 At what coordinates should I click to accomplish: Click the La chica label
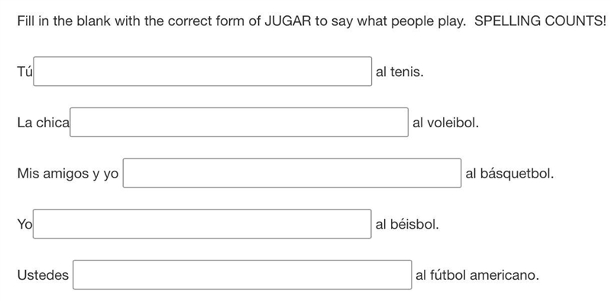(44, 123)
